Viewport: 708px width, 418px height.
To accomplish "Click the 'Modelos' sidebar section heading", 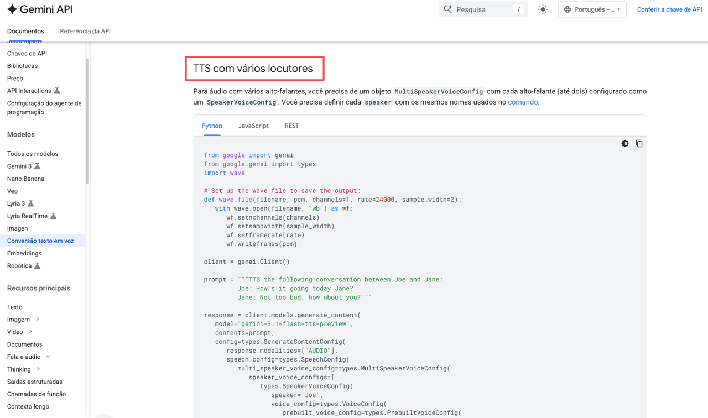I will coord(21,134).
